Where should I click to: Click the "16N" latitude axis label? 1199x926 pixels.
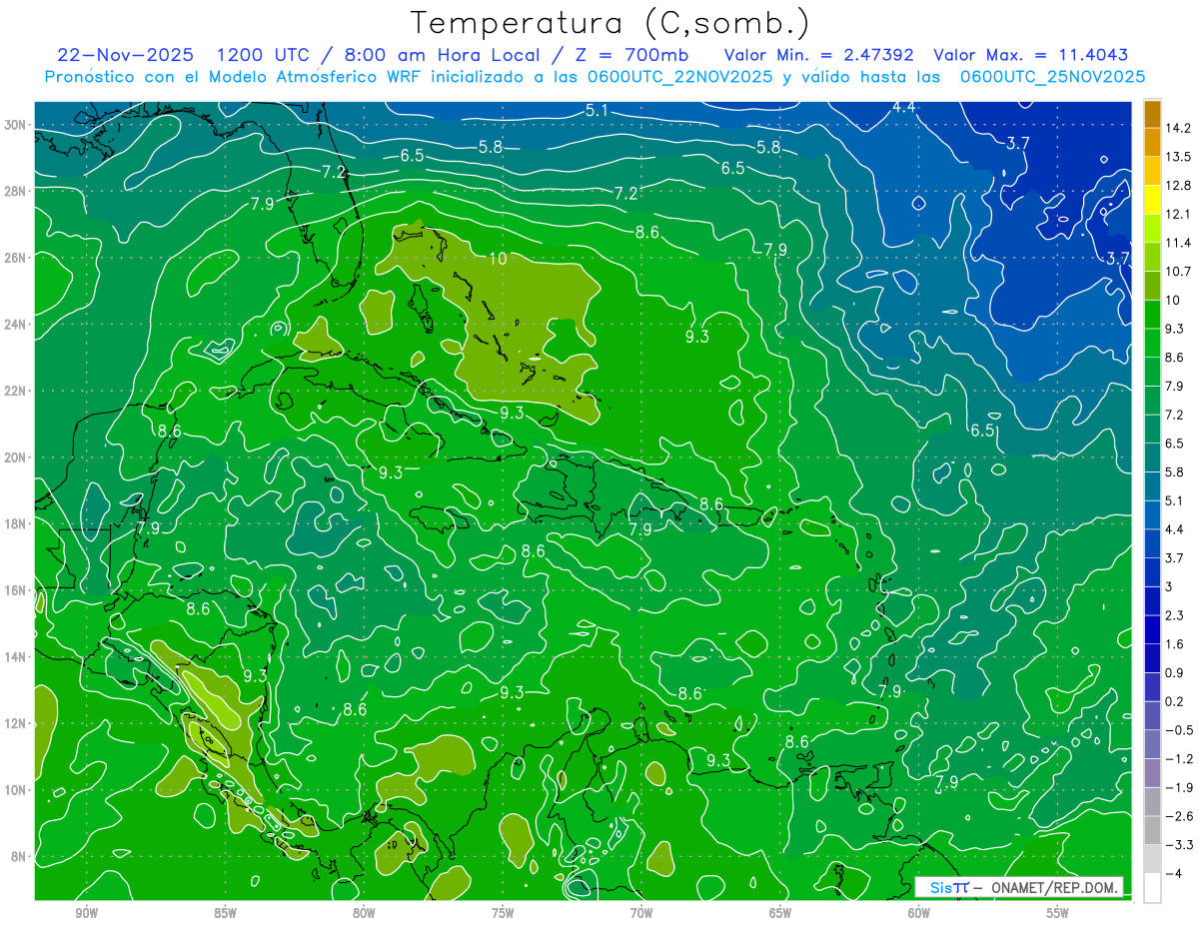tap(16, 590)
